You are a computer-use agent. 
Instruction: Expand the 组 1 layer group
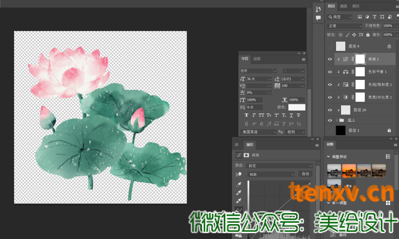coord(336,120)
